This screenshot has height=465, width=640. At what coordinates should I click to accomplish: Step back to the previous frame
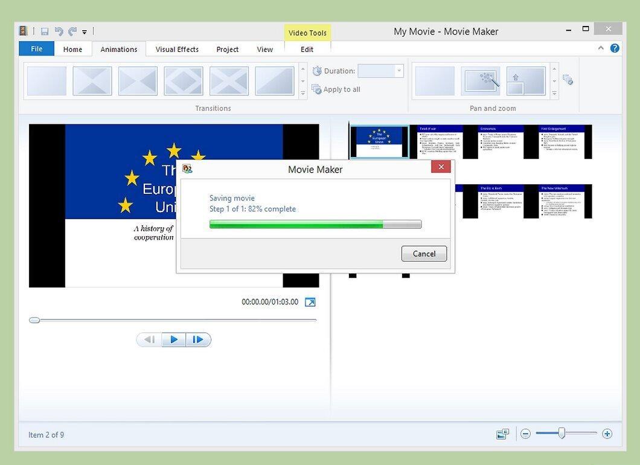coord(149,339)
